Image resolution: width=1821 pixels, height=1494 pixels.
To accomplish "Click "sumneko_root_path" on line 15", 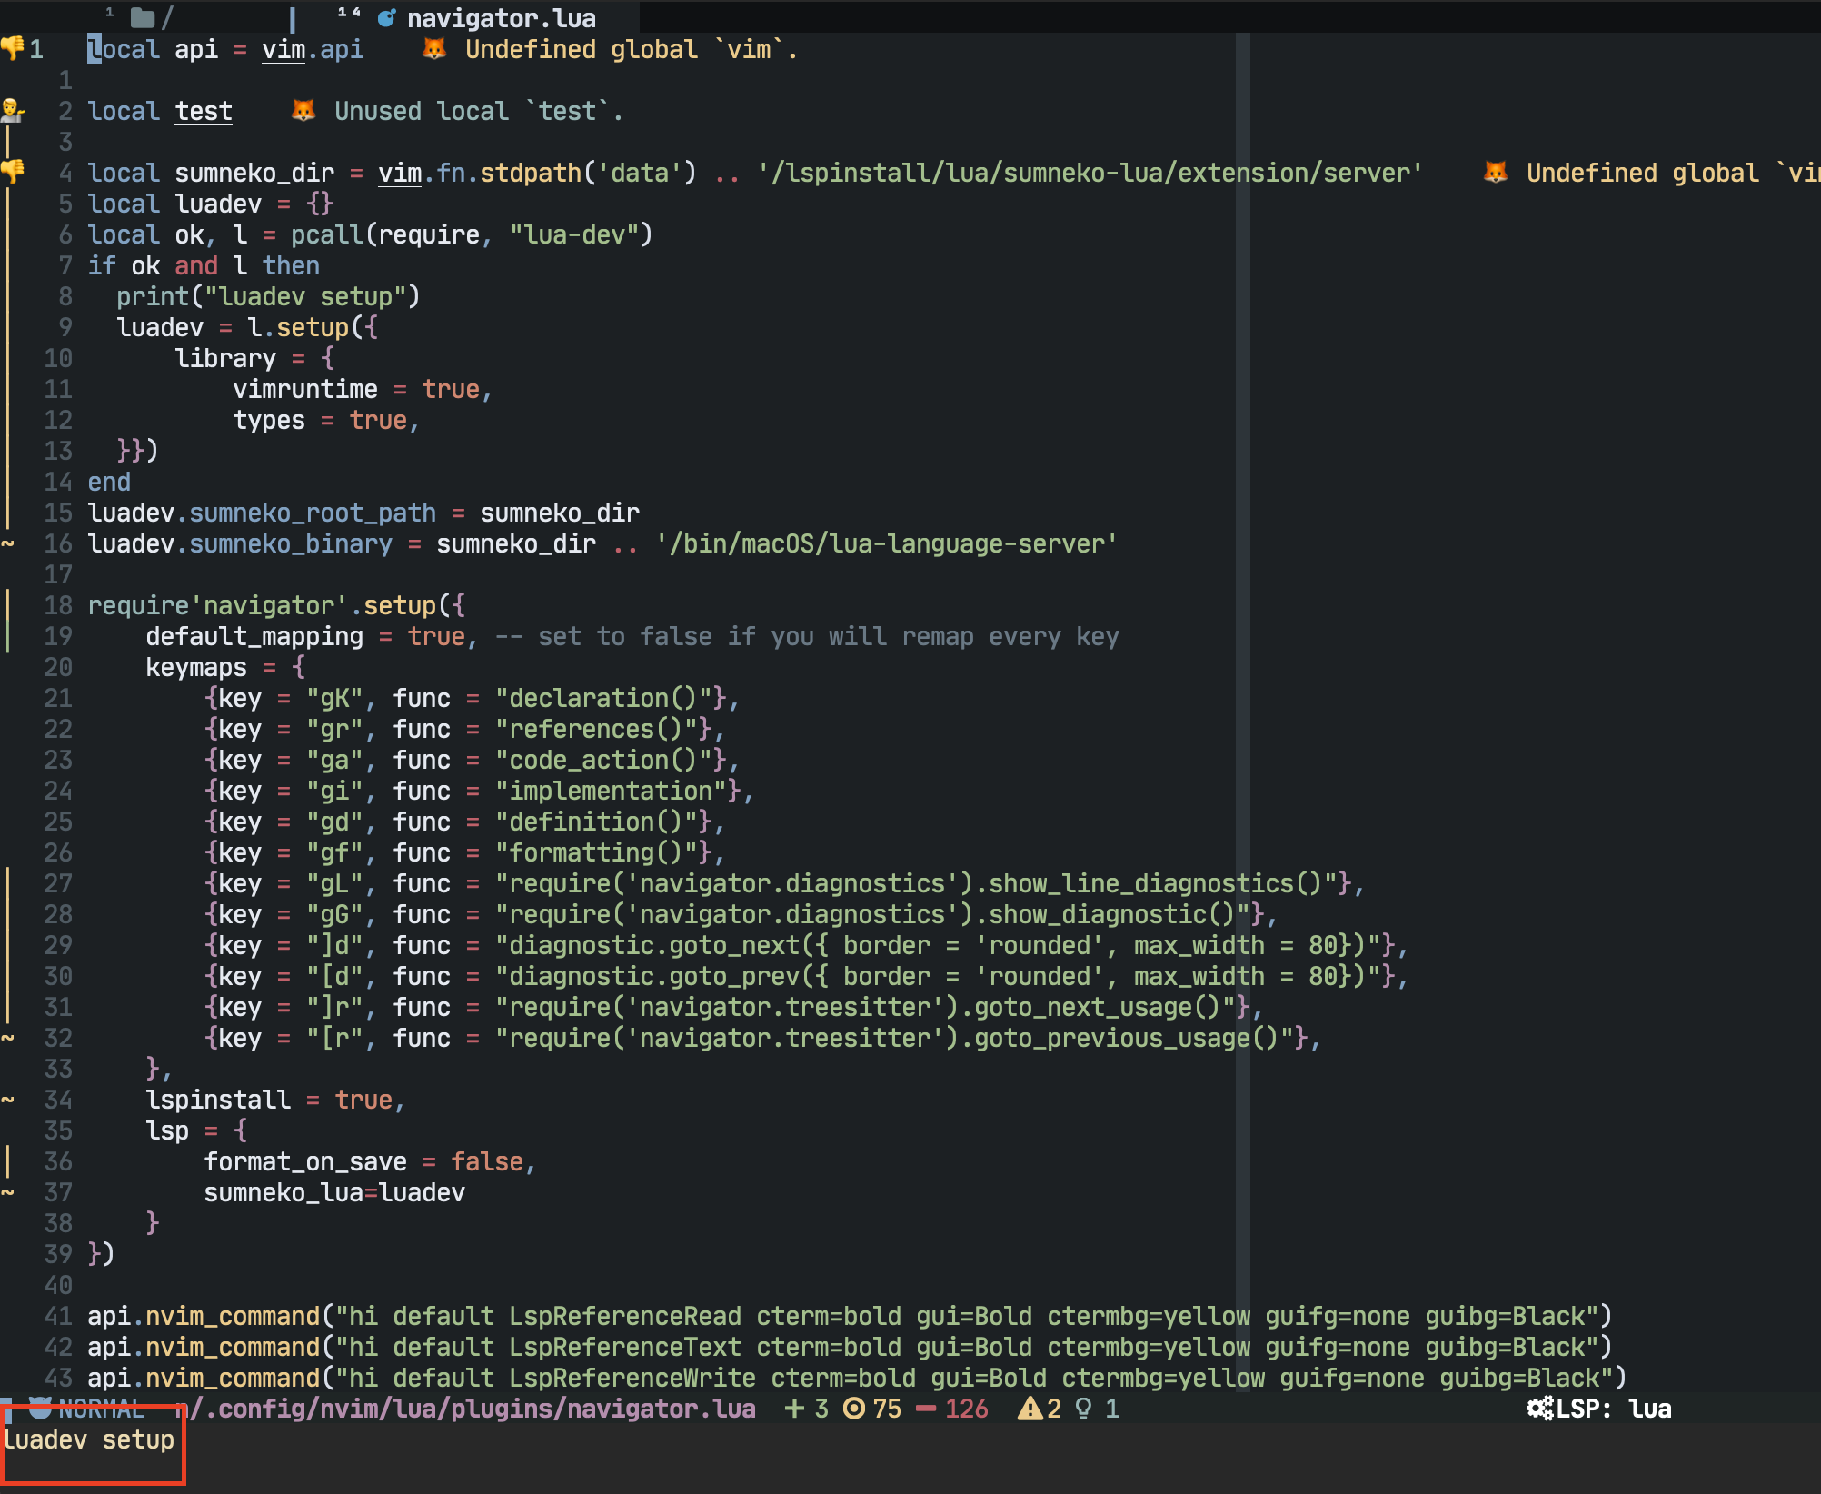I will click(x=313, y=513).
